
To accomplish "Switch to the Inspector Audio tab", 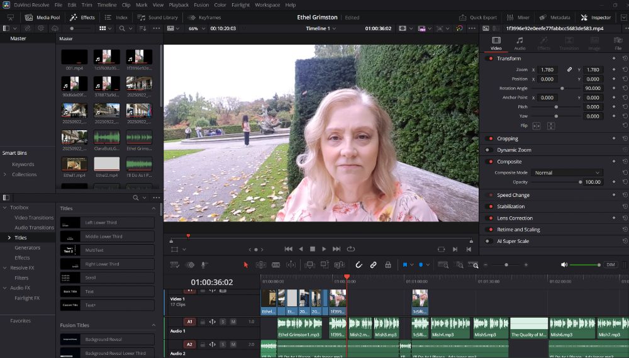I will click(520, 43).
